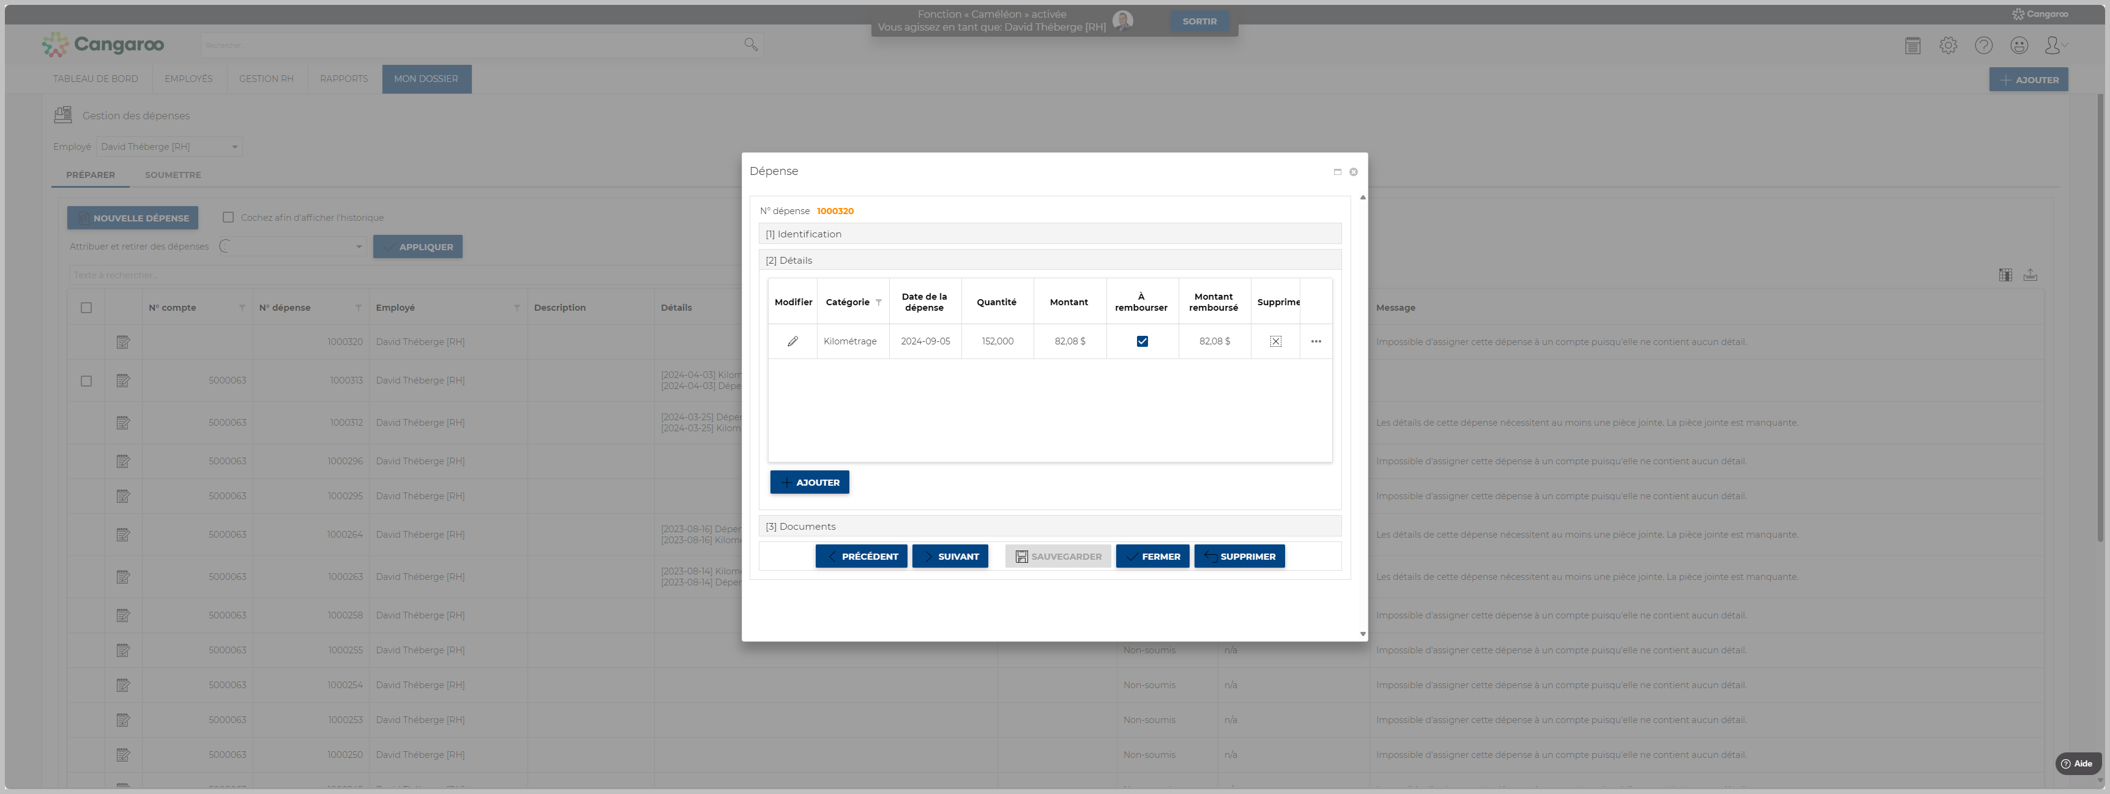
Task: Click the delete X icon in Supprimer column
Action: coord(1275,341)
